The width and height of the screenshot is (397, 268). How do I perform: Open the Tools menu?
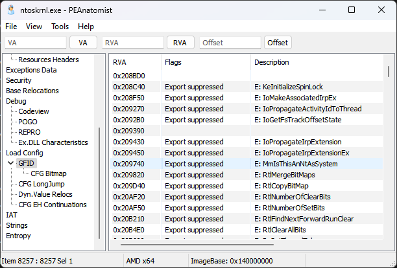[60, 27]
